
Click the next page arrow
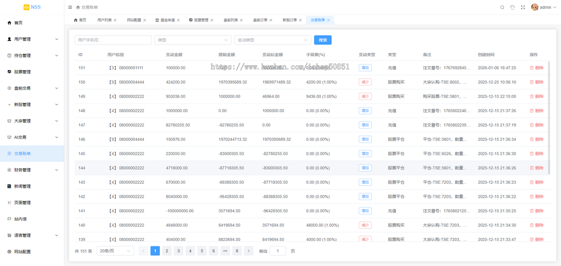click(x=249, y=251)
